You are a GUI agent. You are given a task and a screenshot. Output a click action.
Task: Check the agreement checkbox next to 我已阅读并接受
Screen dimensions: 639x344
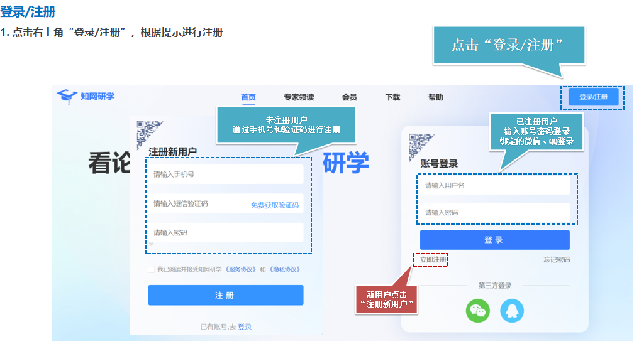151,269
